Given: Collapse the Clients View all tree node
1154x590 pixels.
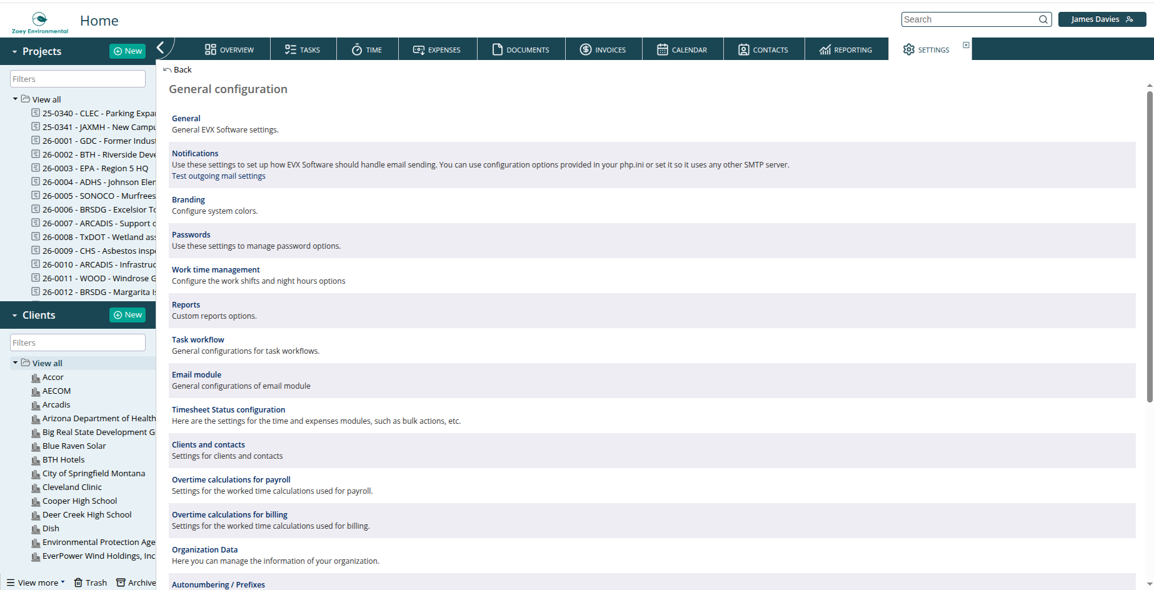Looking at the screenshot, I should (x=15, y=362).
